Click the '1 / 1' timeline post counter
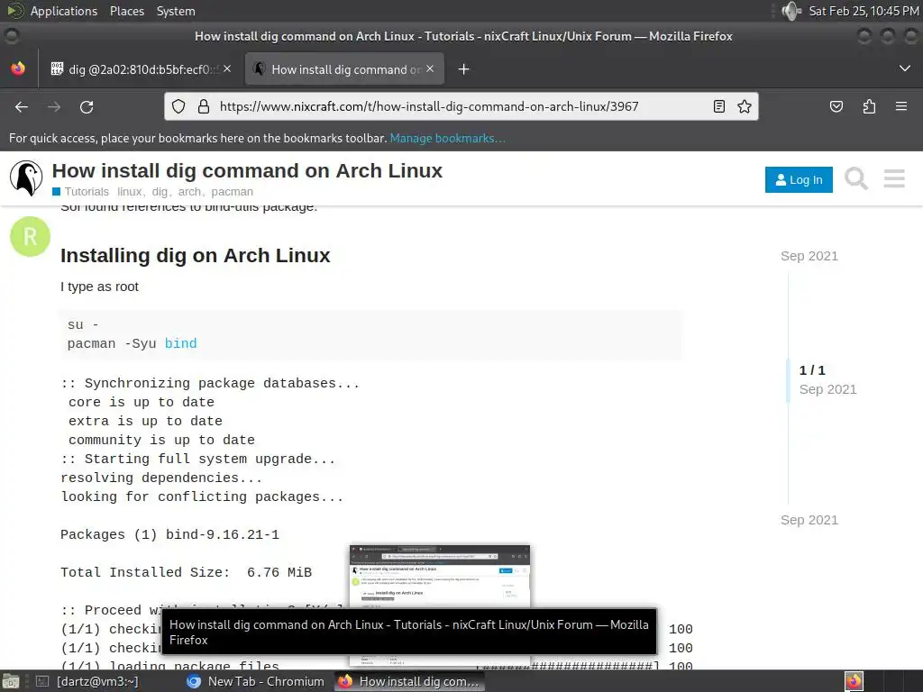 coord(812,370)
